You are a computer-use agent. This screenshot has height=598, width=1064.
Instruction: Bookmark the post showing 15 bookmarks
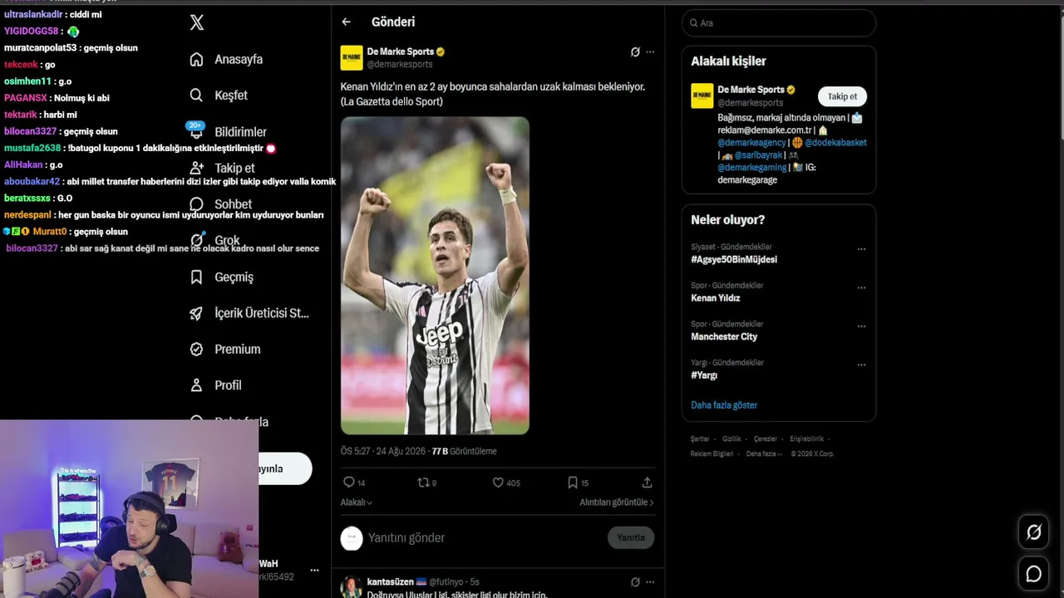pos(573,483)
